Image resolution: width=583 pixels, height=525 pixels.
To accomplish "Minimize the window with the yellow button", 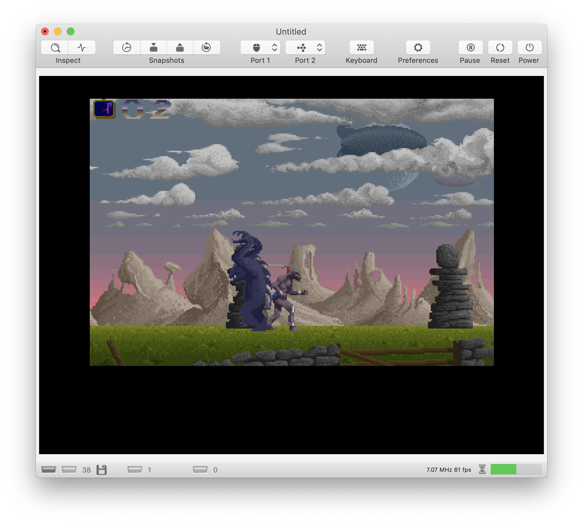I will coord(58,31).
